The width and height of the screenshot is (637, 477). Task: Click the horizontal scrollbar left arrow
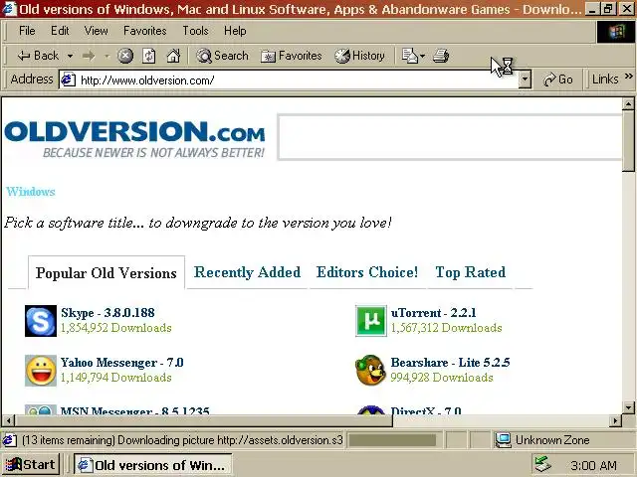[9, 420]
